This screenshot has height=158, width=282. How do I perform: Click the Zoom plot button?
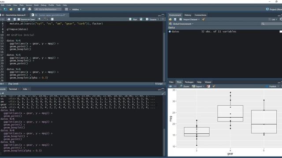point(185,86)
